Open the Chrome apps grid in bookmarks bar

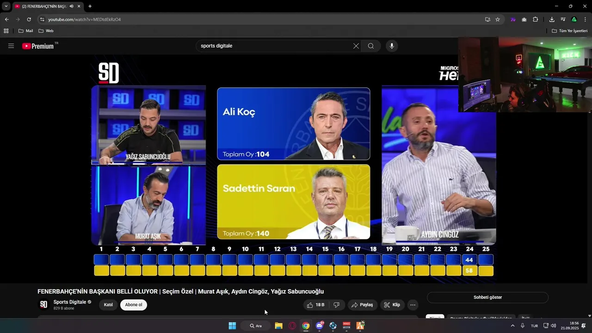point(6,31)
